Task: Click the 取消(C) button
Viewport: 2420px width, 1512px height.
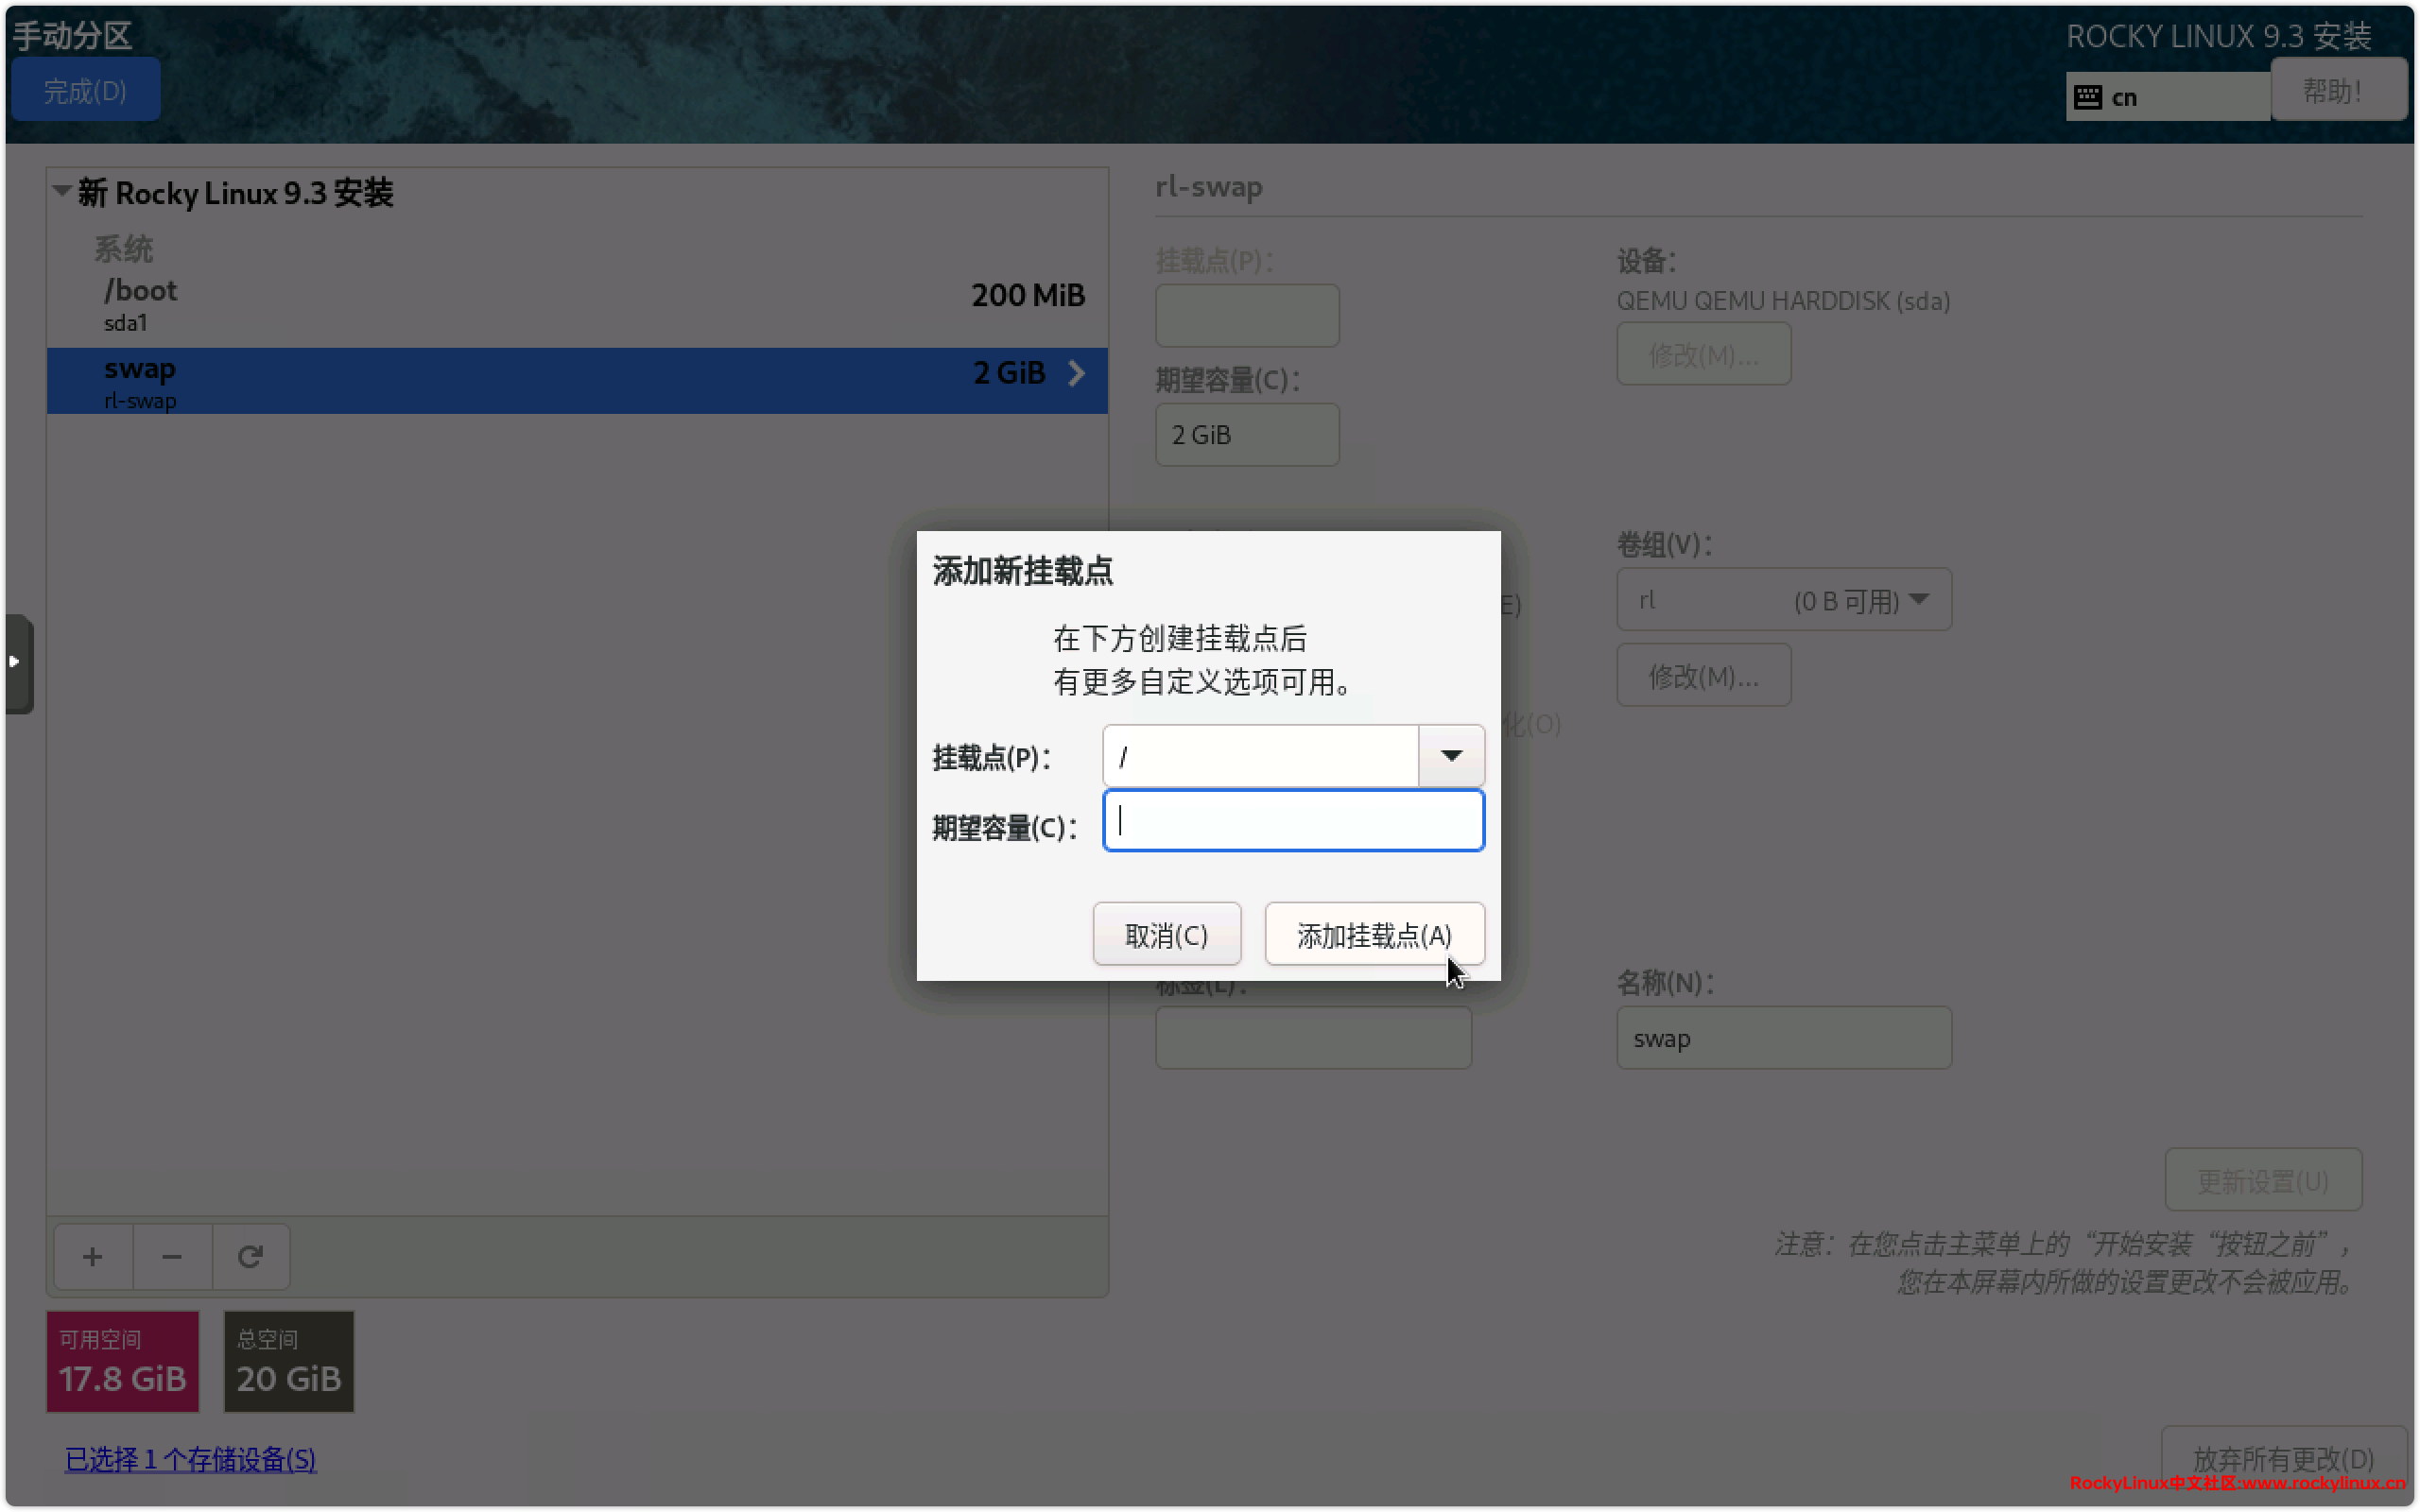Action: tap(1166, 935)
